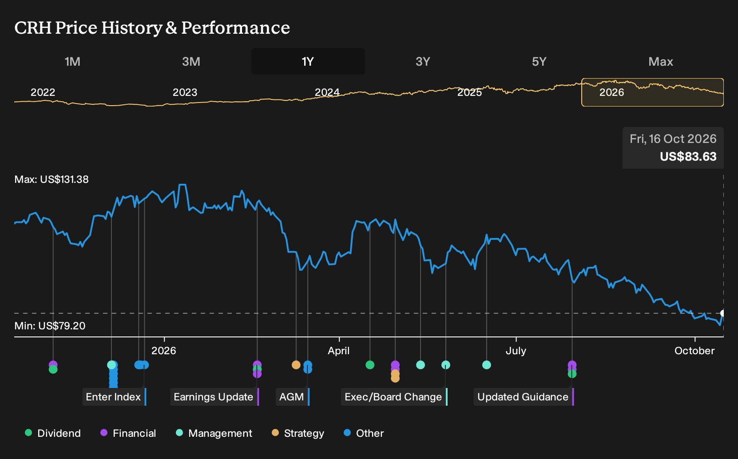Click the 2024 label in overview chart
The image size is (738, 459).
pos(327,92)
